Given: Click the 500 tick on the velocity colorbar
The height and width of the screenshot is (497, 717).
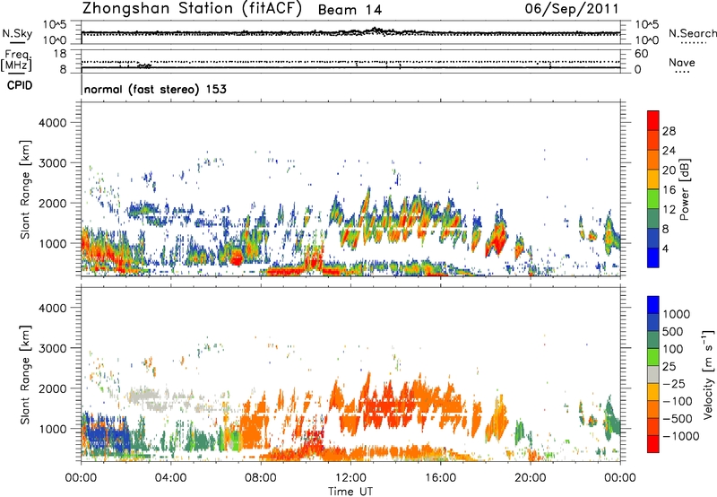Looking at the screenshot, I should click(673, 331).
